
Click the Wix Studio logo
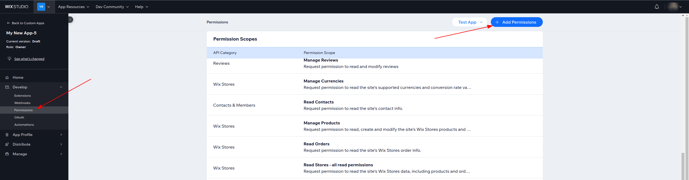point(17,7)
